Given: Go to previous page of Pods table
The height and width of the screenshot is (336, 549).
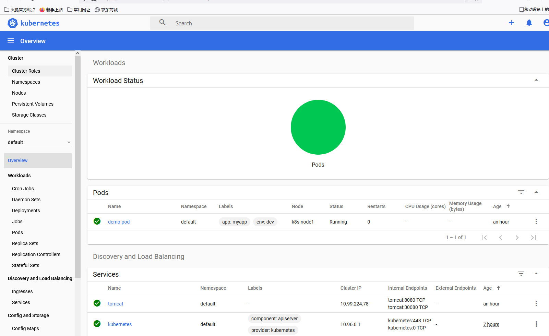Looking at the screenshot, I should [501, 238].
